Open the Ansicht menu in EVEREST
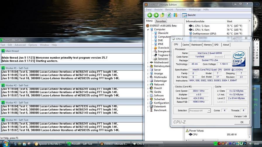 (x=158, y=10)
